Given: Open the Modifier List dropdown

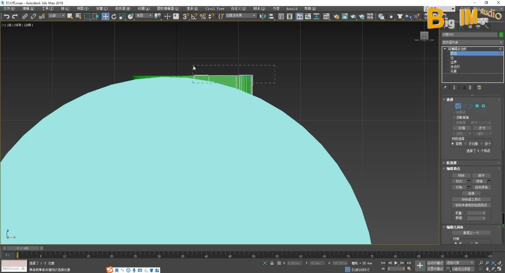Looking at the screenshot, I should coord(472,42).
